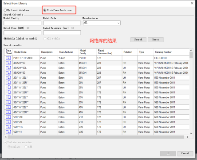The width and height of the screenshot is (197, 160).
Task: Open data sheet icon for 20V**A**22L**
Action: 8,77
